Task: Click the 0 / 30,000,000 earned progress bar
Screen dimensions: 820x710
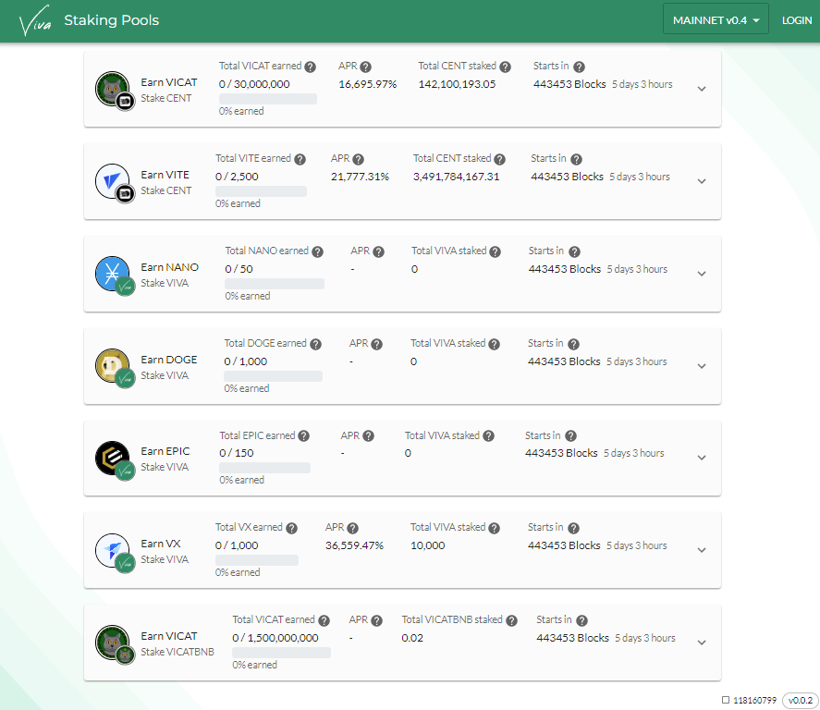Action: (x=268, y=99)
